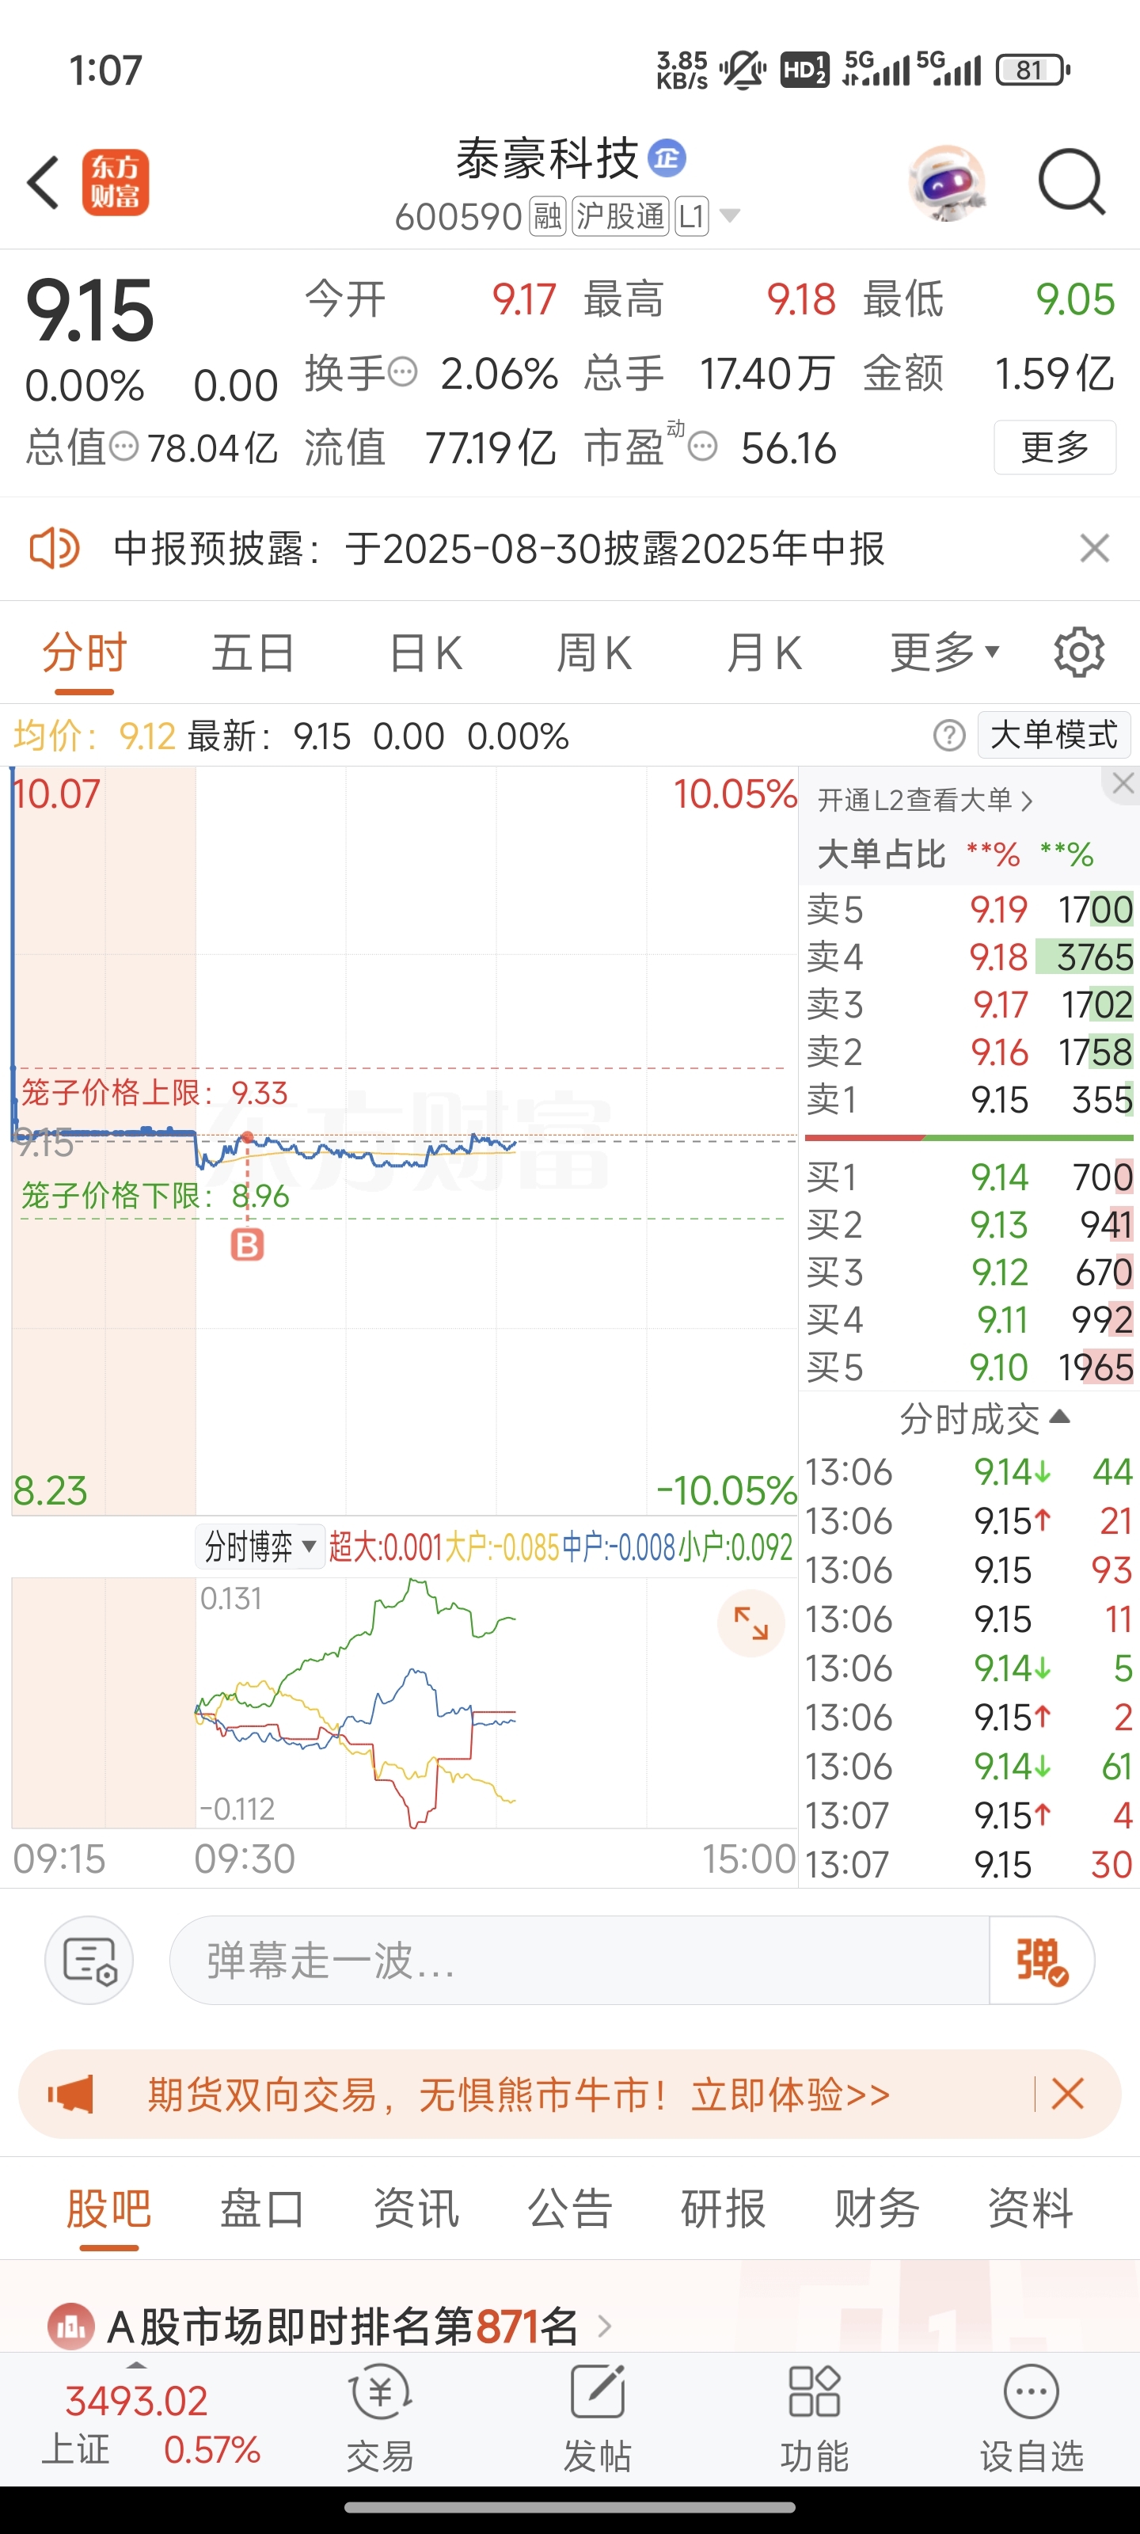Image resolution: width=1140 pixels, height=2534 pixels.
Task: Open 开通L2查看大单 link
Action: [x=925, y=800]
